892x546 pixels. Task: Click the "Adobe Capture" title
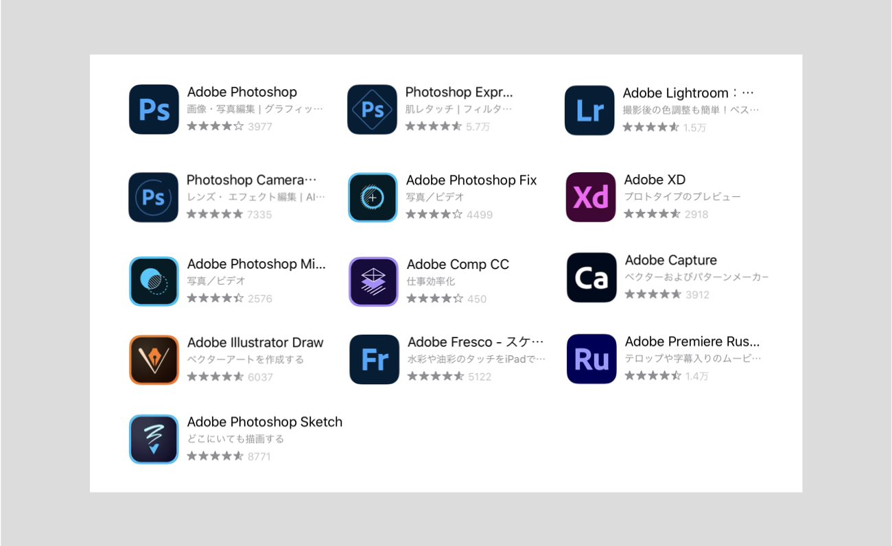coord(671,260)
